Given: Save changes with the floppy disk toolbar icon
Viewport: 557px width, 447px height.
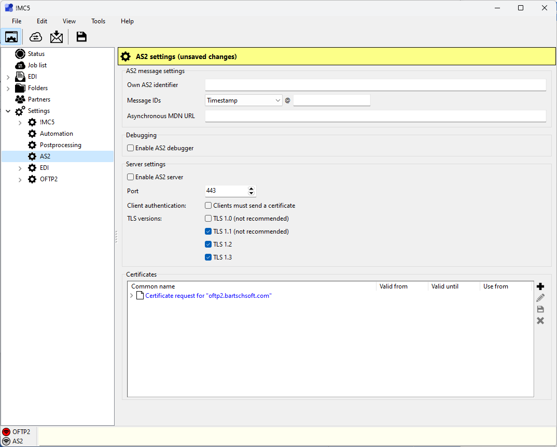Looking at the screenshot, I should pos(81,37).
